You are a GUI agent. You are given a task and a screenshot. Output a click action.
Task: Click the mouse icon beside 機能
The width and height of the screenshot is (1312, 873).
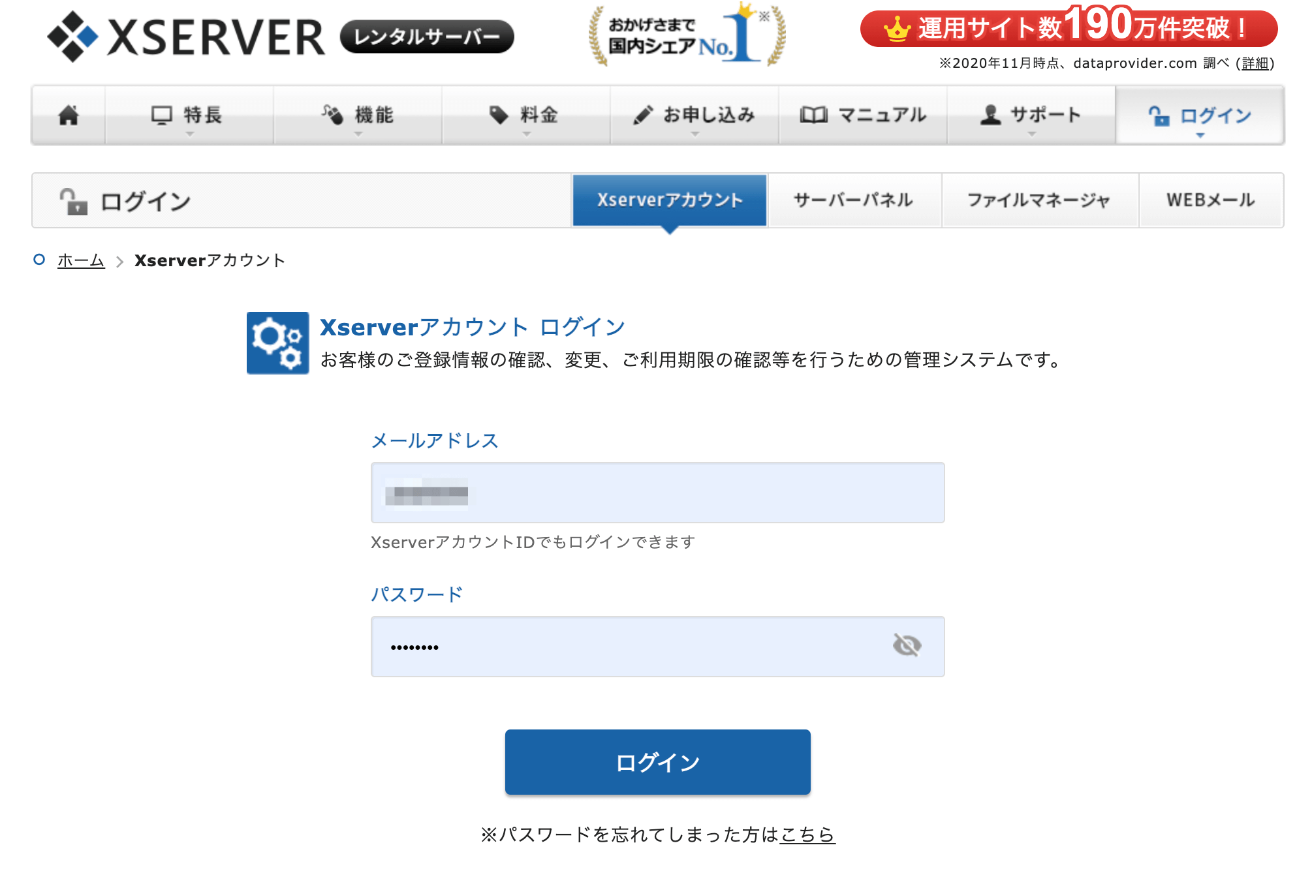[x=332, y=115]
